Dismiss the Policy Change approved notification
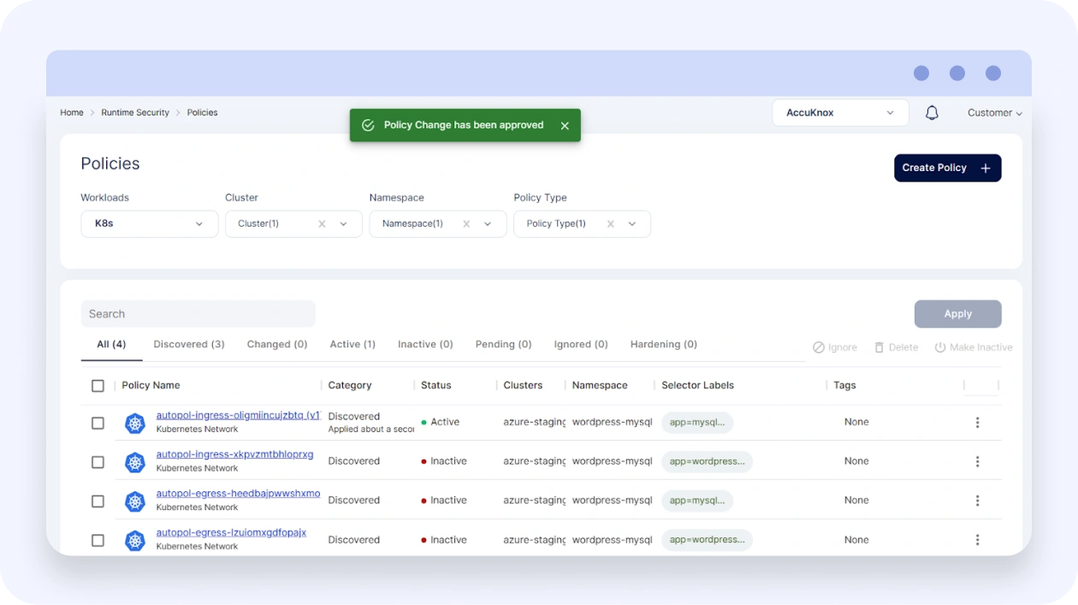Image resolution: width=1078 pixels, height=605 pixels. (x=565, y=126)
